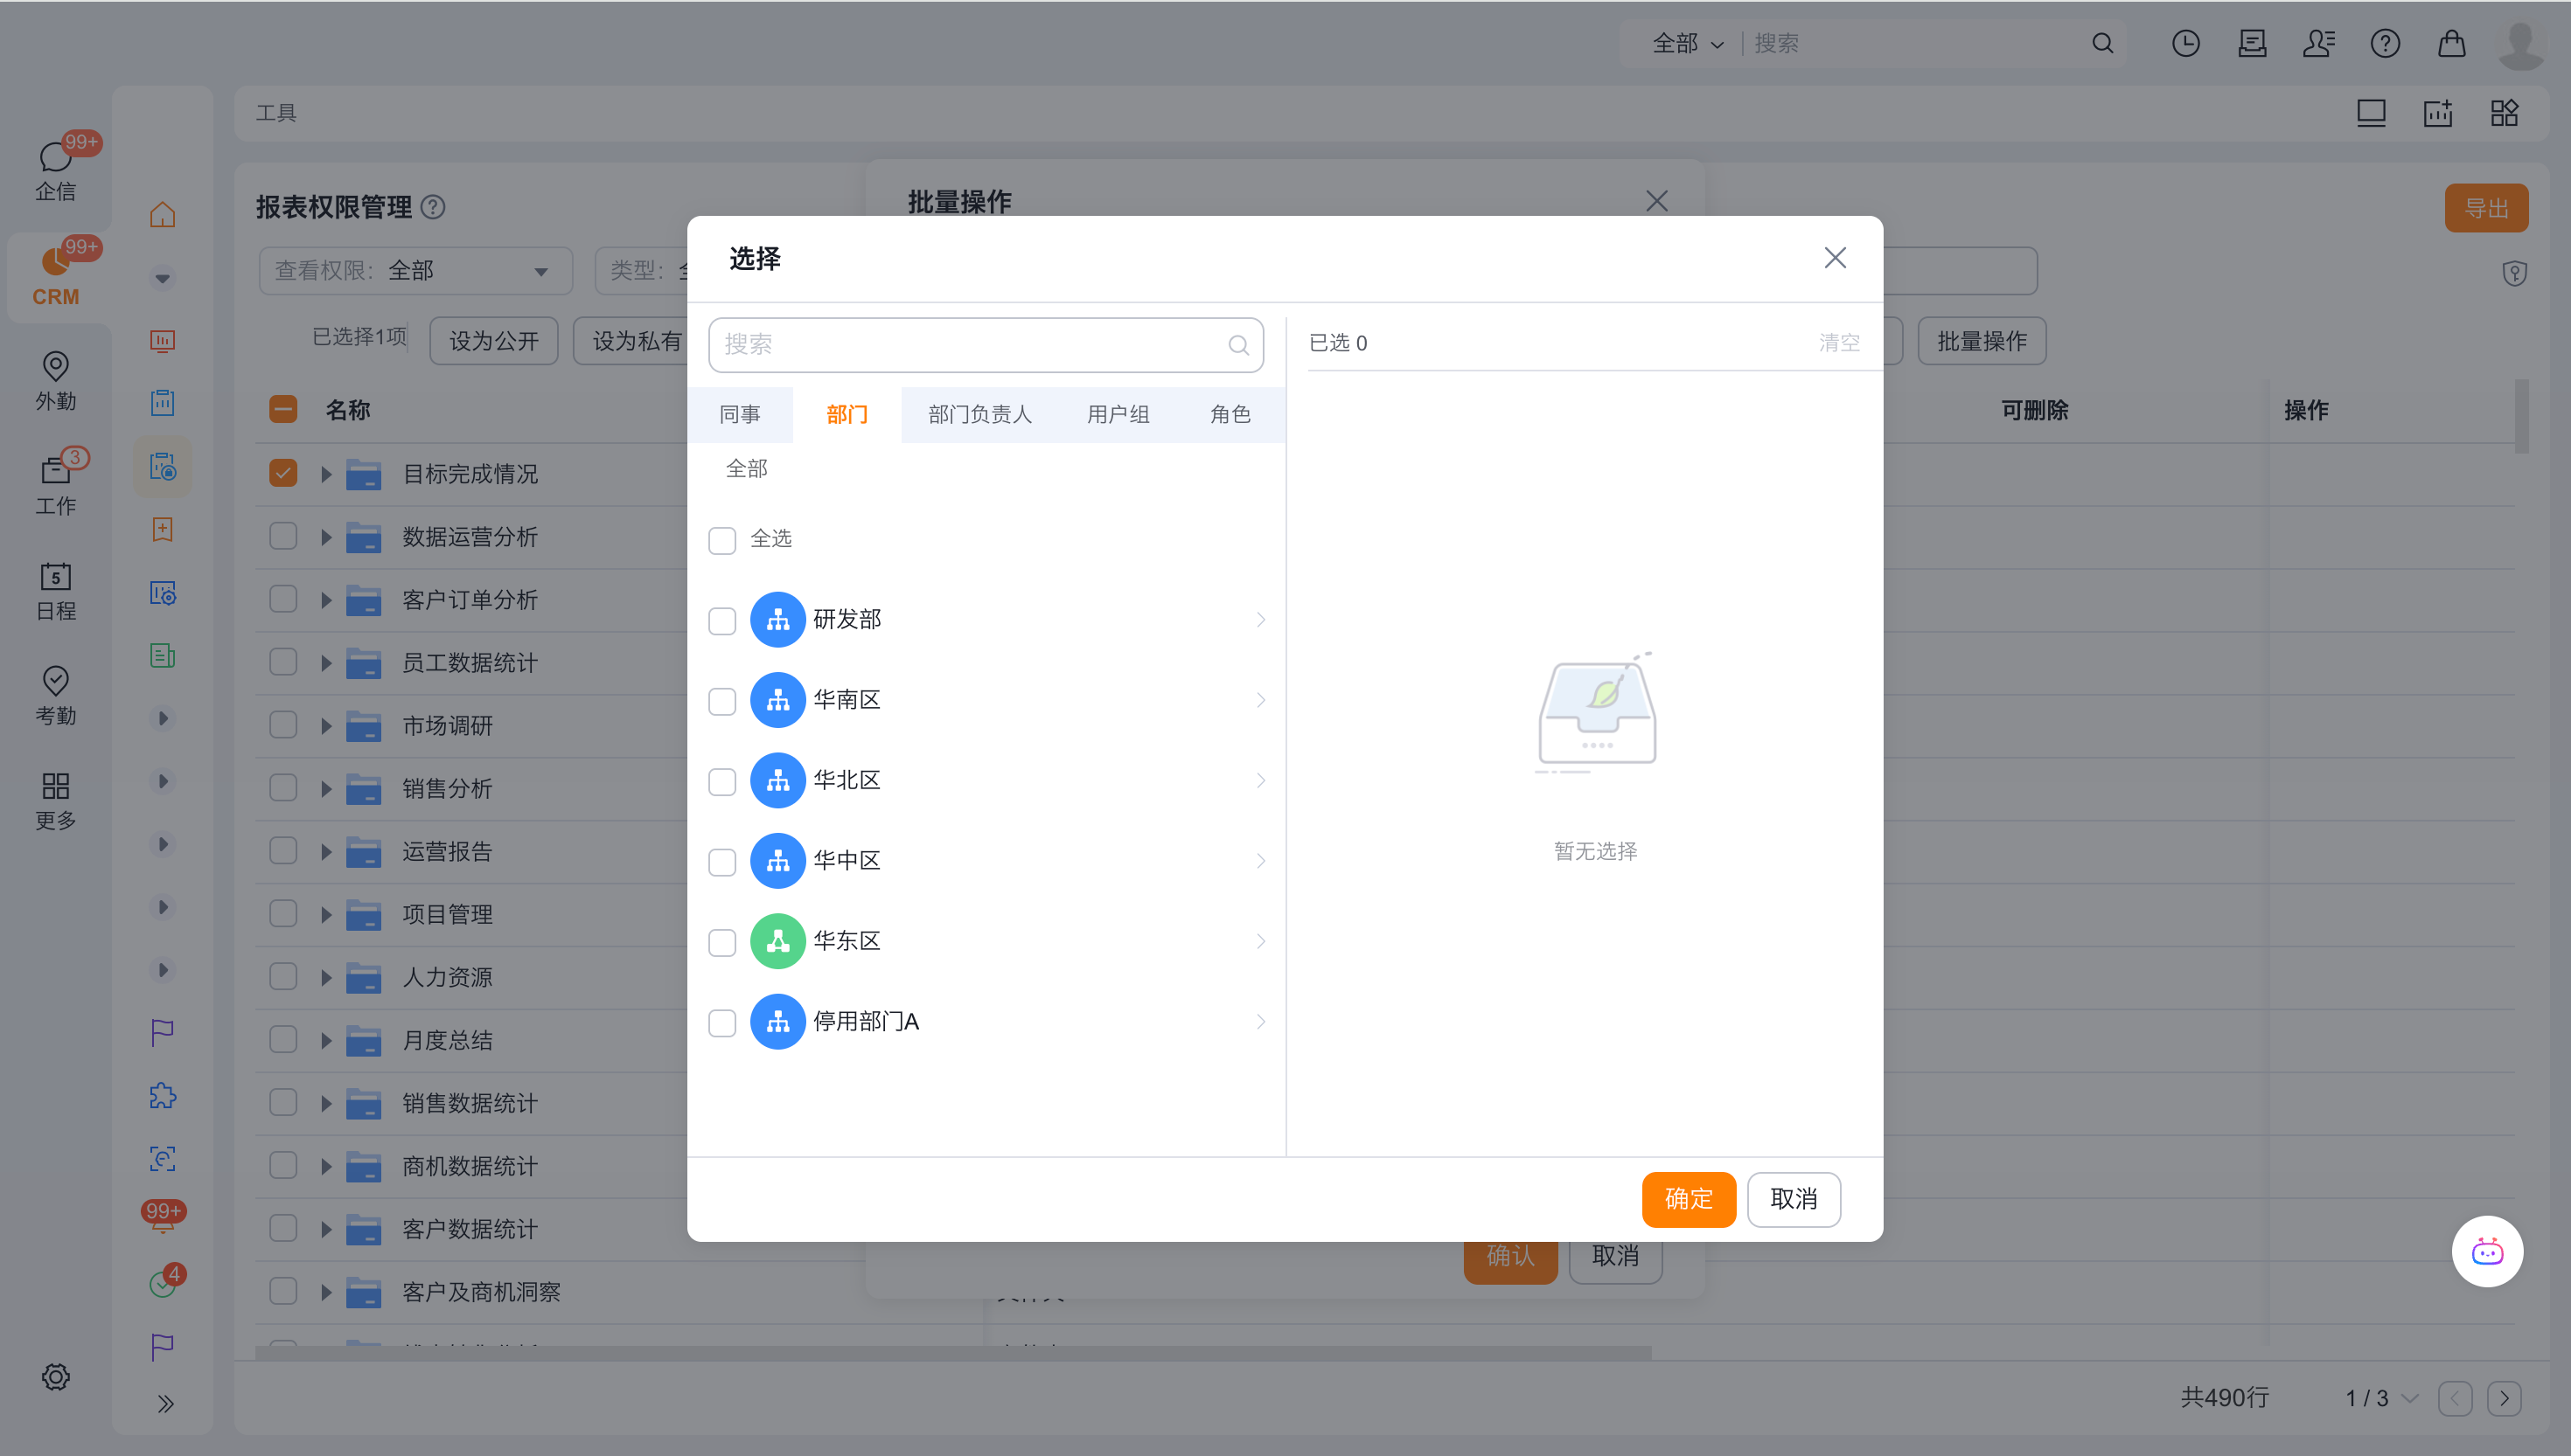Click the AI assistant robot icon
Screen dimensions: 2571x1456
tap(2486, 1251)
